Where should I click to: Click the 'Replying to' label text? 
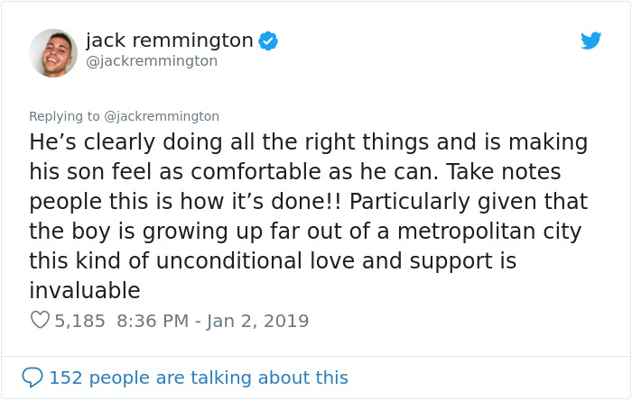[65, 116]
